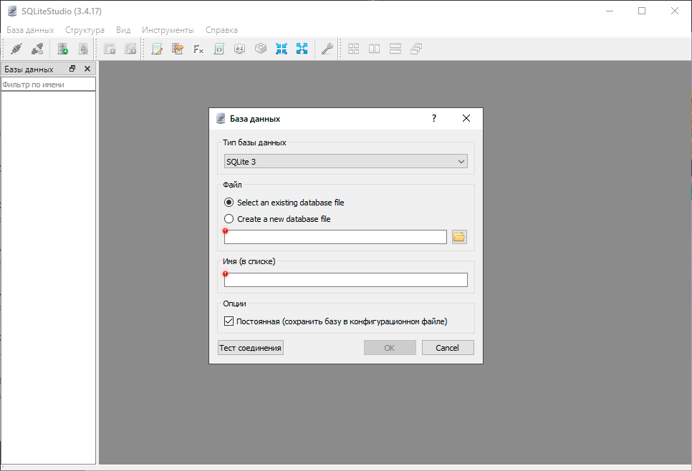Image resolution: width=692 pixels, height=471 pixels.
Task: Click the database file path field
Action: 335,237
